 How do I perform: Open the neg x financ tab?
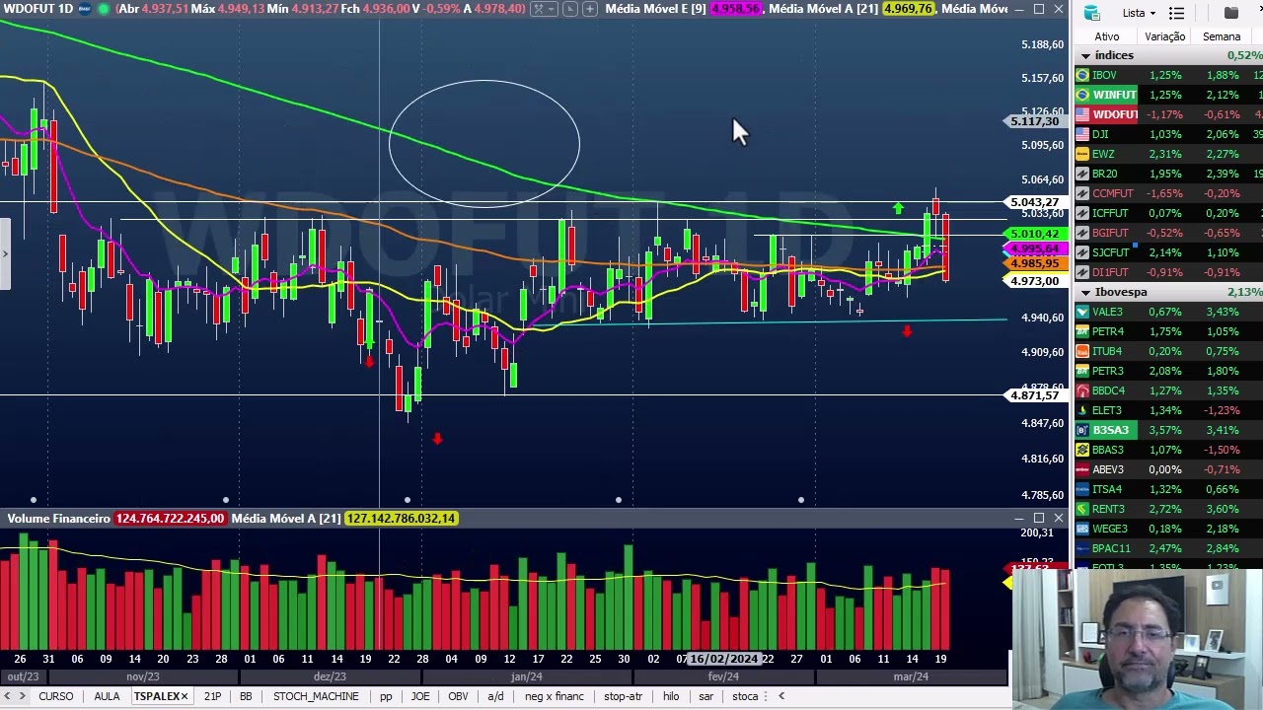(555, 696)
